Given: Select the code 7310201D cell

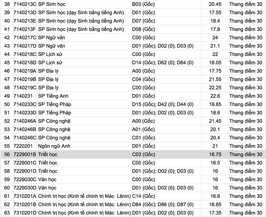Looking at the screenshot, I should pyautogui.click(x=25, y=213).
